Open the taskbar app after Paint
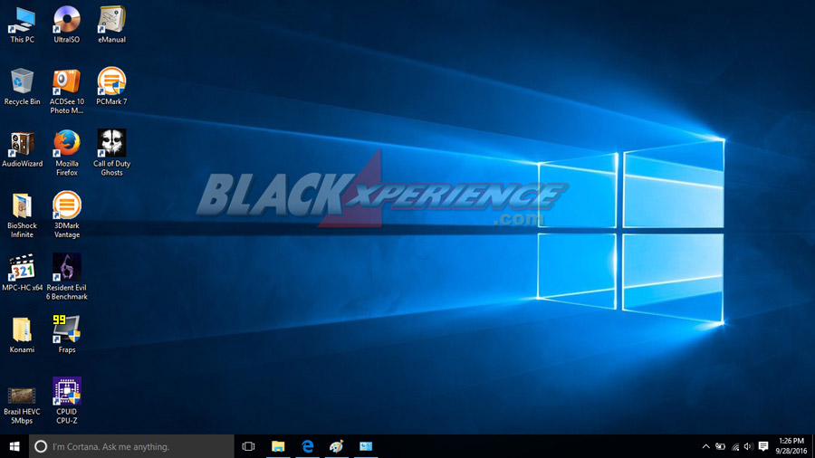 coord(366,446)
